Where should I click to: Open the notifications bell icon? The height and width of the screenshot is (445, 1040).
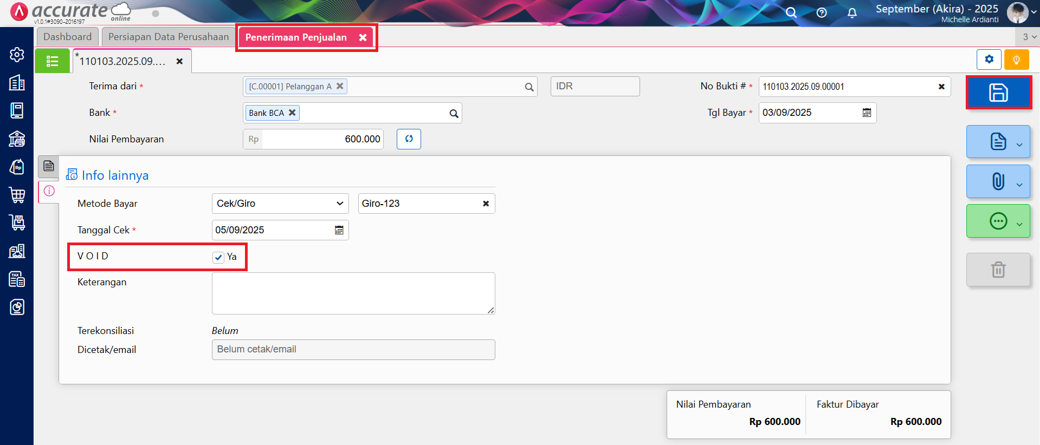(852, 13)
